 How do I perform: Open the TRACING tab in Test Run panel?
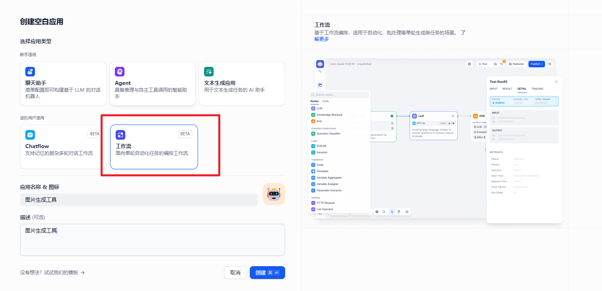coord(537,89)
